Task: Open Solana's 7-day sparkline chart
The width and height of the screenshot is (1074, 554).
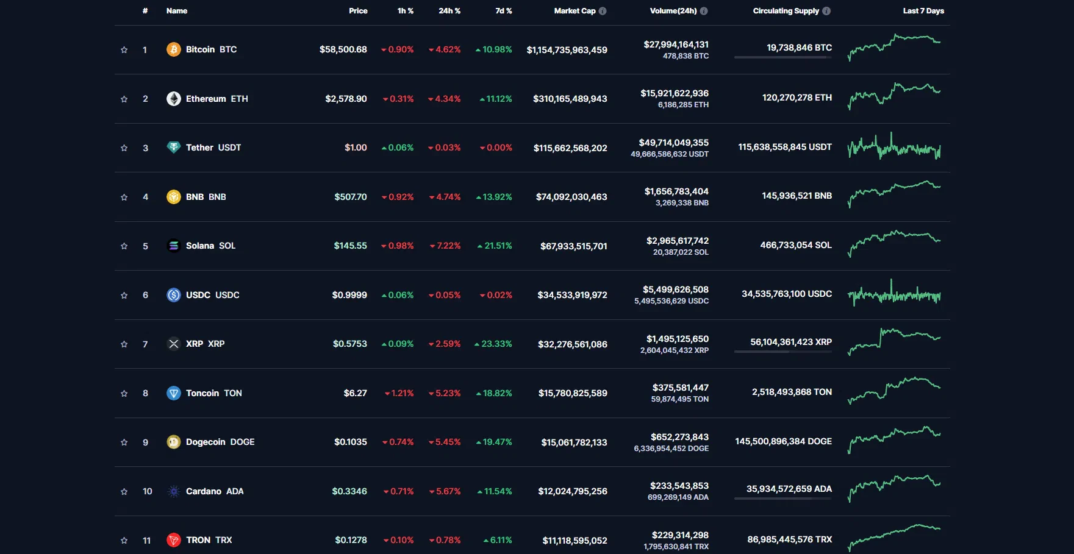Action: [x=894, y=244]
